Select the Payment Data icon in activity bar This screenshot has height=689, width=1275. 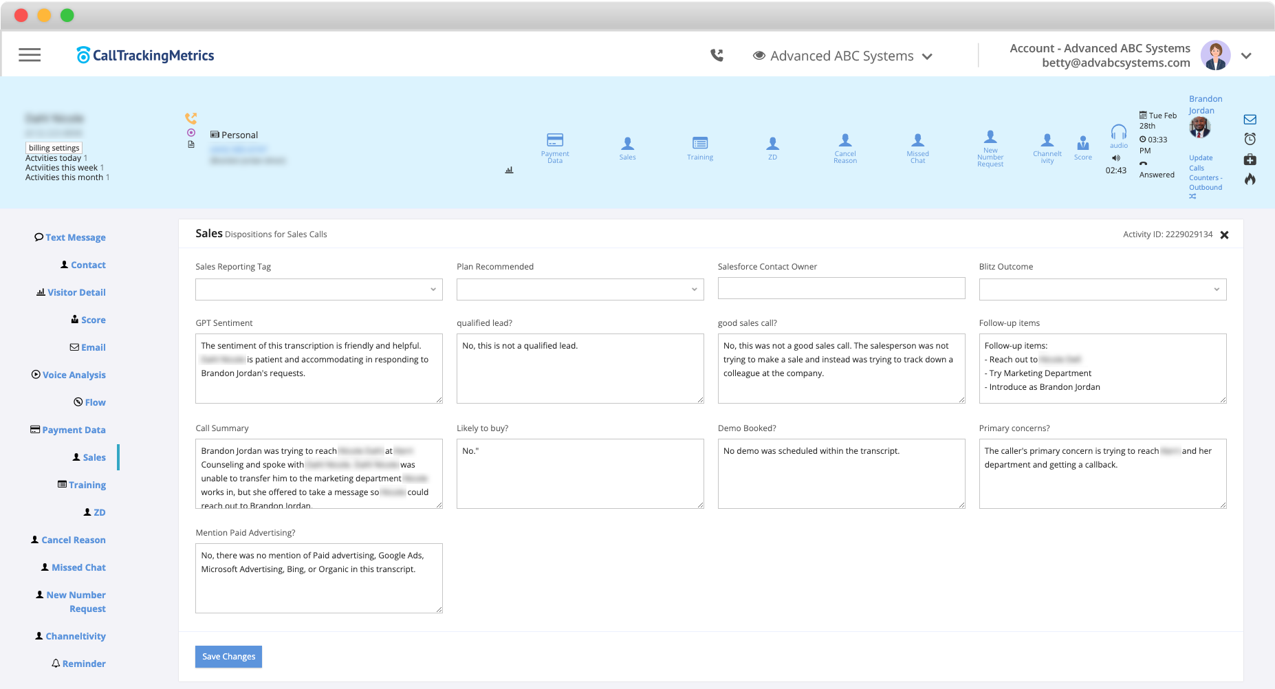point(555,140)
